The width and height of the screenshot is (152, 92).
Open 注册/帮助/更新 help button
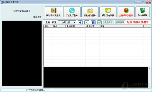[126, 12]
